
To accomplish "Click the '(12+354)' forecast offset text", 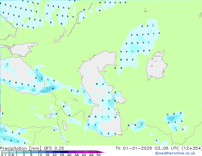I will coord(192,148).
